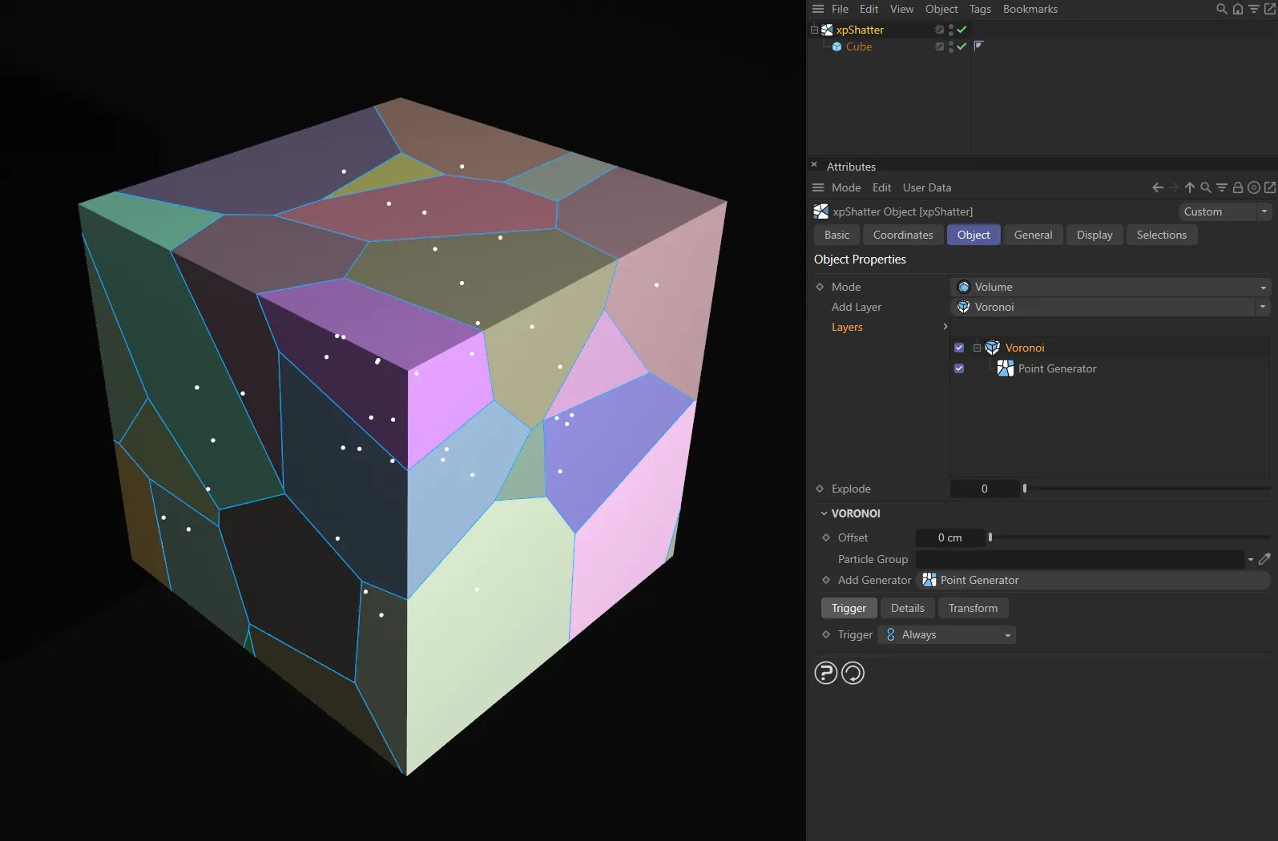
Task: Toggle xpShatter enabled green checkmark
Action: coord(962,30)
